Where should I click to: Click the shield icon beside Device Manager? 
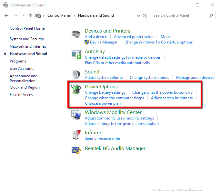[x=87, y=42]
